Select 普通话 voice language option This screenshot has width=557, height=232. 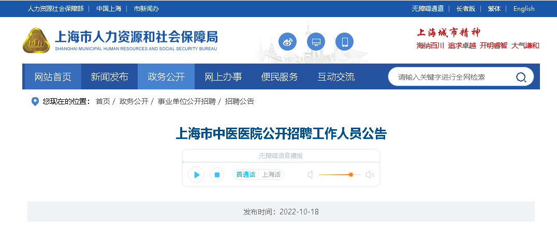pos(245,175)
